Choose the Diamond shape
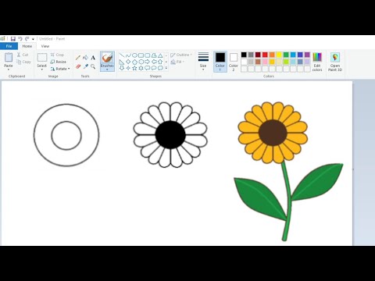This screenshot has height=281, width=375. pyautogui.click(x=128, y=62)
